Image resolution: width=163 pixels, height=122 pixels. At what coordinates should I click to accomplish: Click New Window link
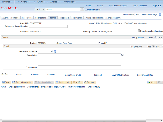click(128, 15)
